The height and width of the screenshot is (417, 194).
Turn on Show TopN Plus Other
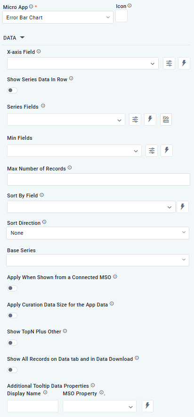tap(12, 342)
